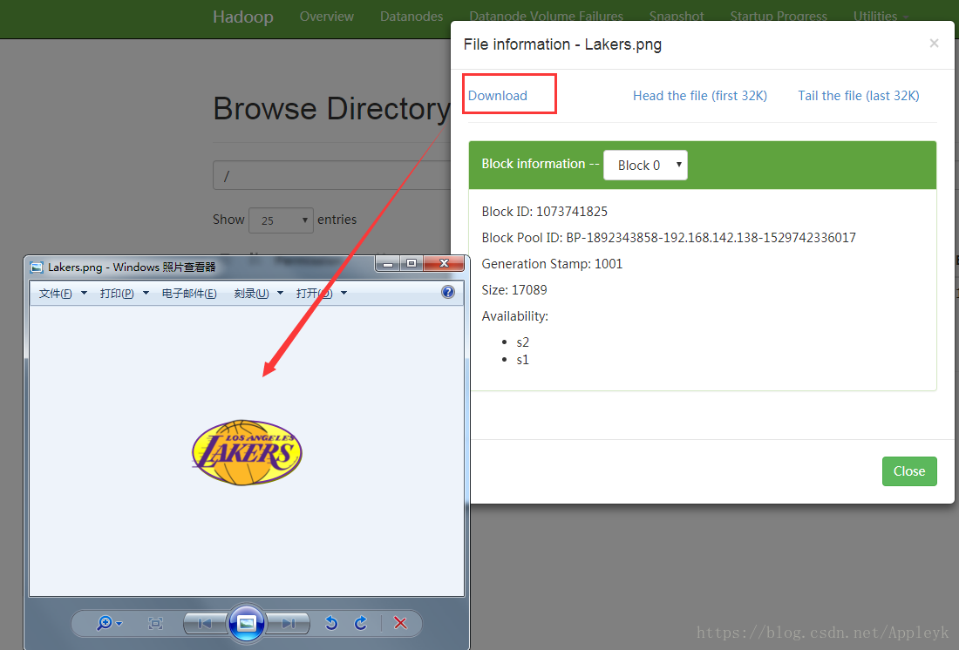
Task: Click the Hadoop brand link
Action: pyautogui.click(x=243, y=17)
